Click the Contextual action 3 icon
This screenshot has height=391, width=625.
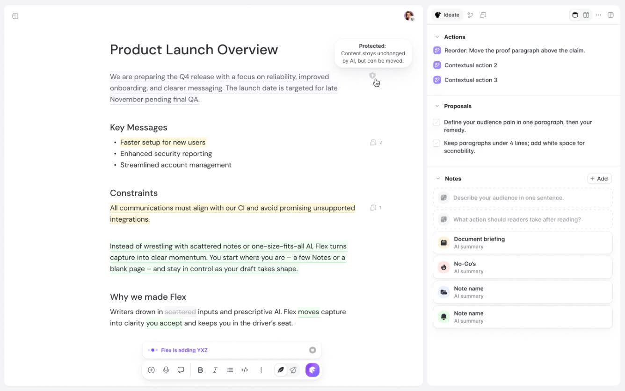click(x=437, y=80)
